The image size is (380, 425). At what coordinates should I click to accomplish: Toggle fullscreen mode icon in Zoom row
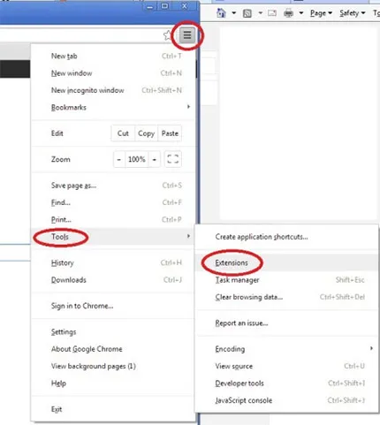click(x=172, y=159)
